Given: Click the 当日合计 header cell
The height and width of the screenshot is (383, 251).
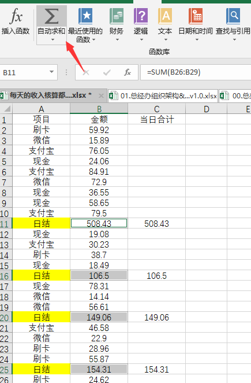Looking at the screenshot, I should click(x=157, y=119).
